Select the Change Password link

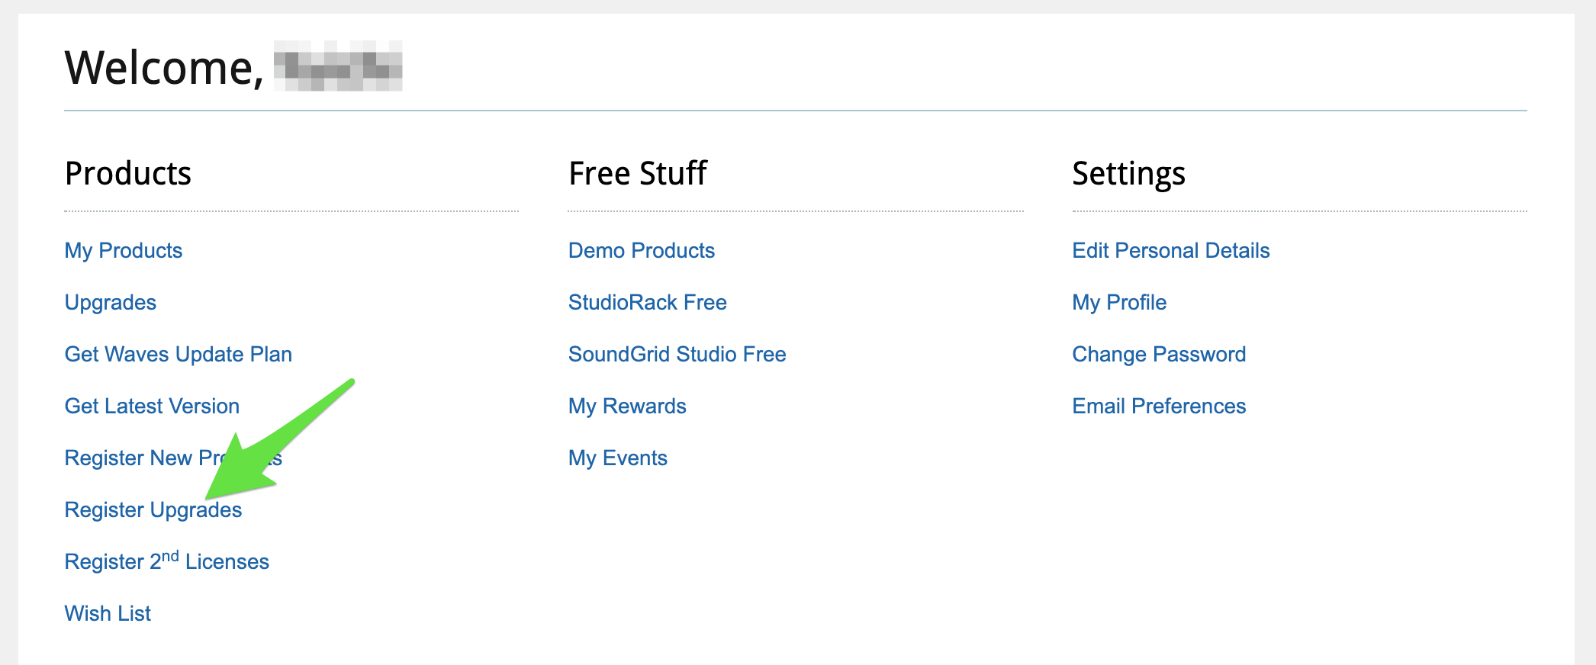[1159, 355]
